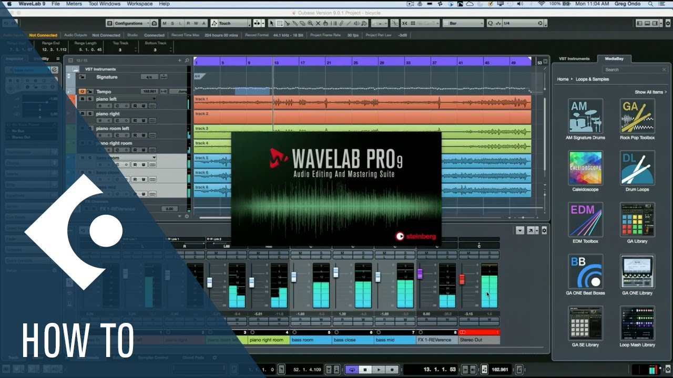Toggle the transport Cycle loop button
Viewport: 673px width, 378px height.
352,370
